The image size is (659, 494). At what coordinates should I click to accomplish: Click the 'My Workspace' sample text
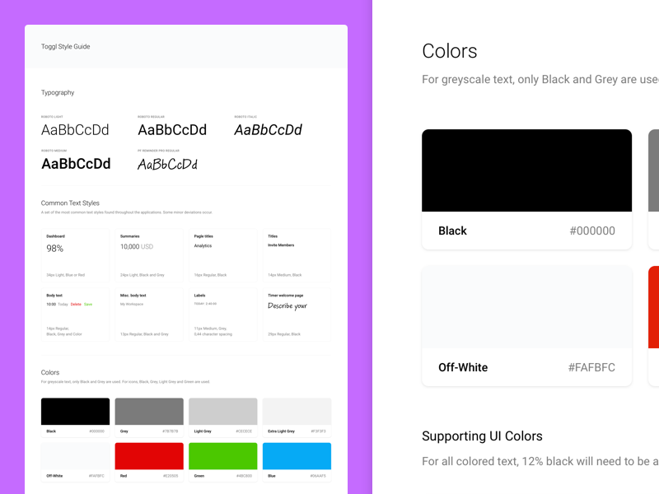132,304
